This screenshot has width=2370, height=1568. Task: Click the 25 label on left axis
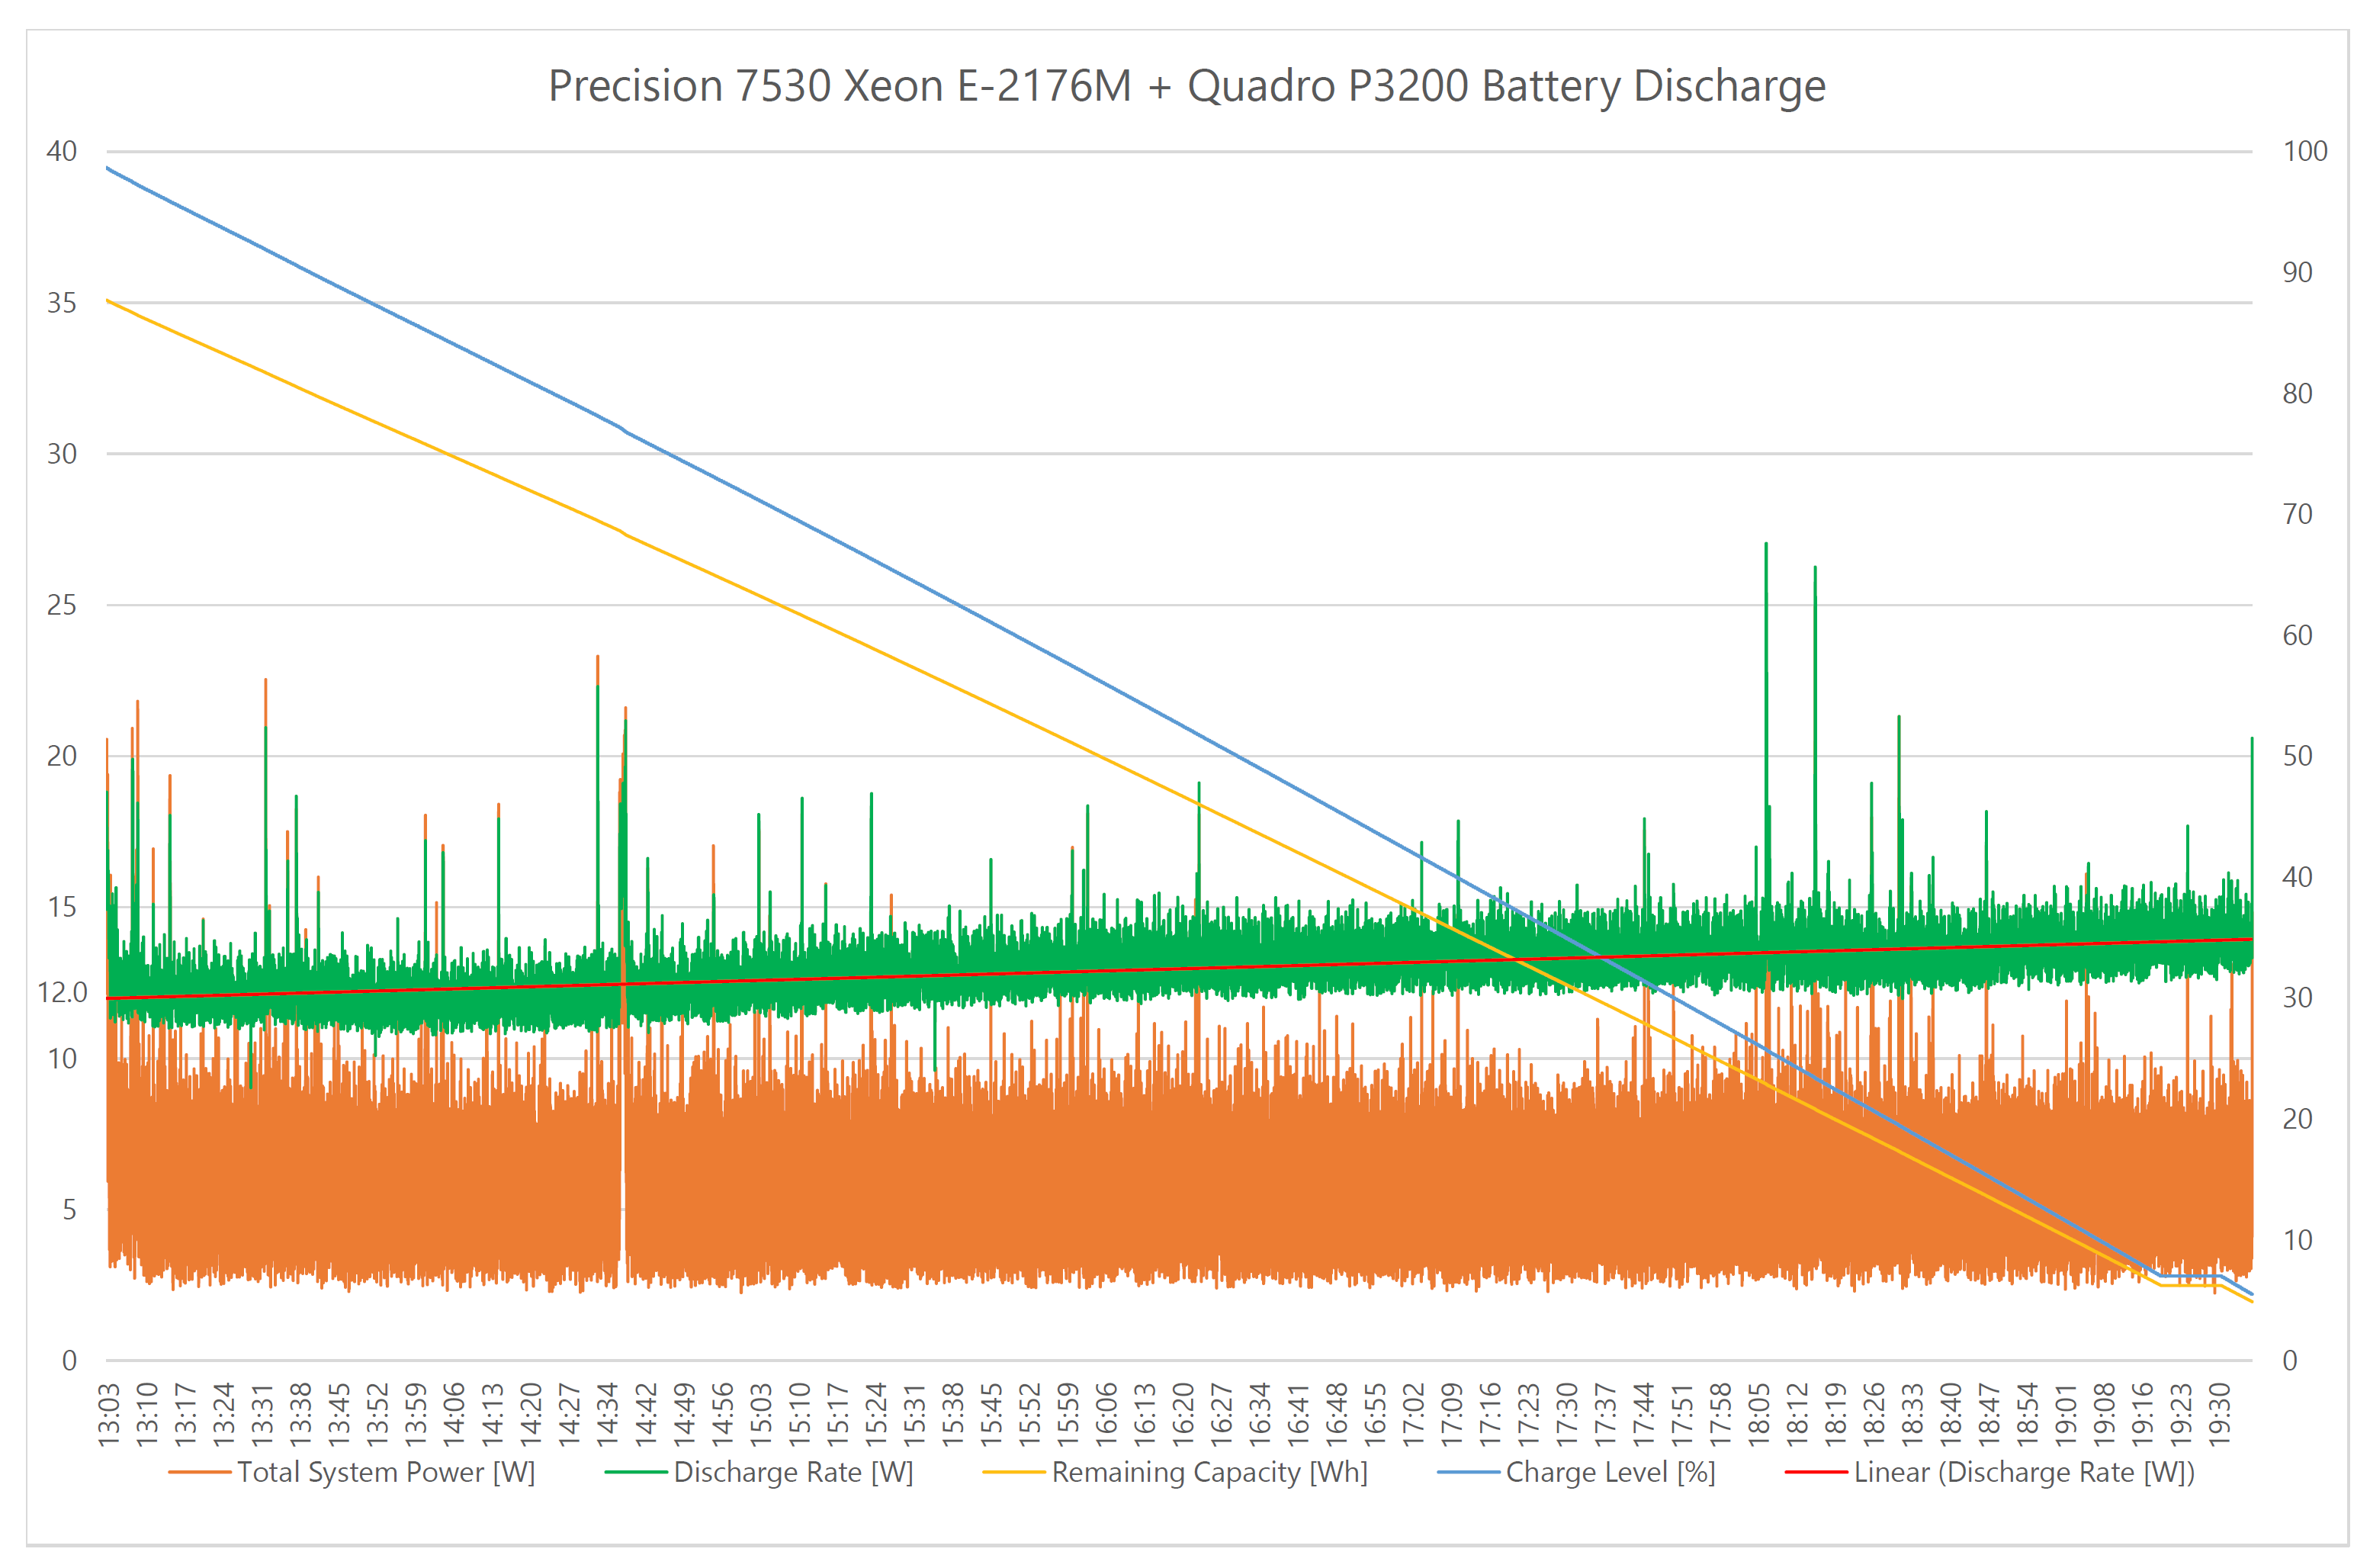pyautogui.click(x=61, y=605)
